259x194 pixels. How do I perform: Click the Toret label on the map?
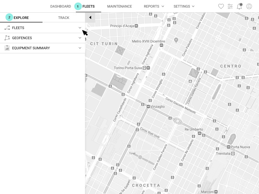coord(132,153)
